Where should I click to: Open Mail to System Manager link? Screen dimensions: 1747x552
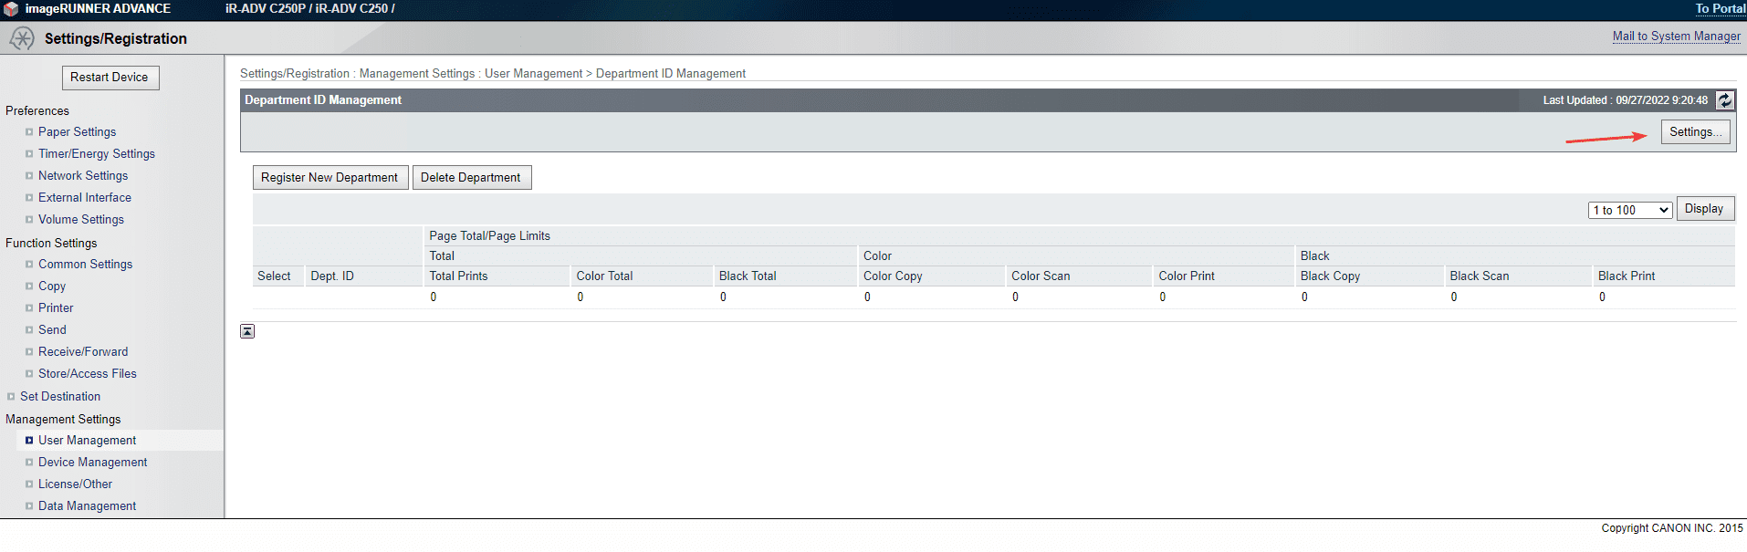(1676, 36)
